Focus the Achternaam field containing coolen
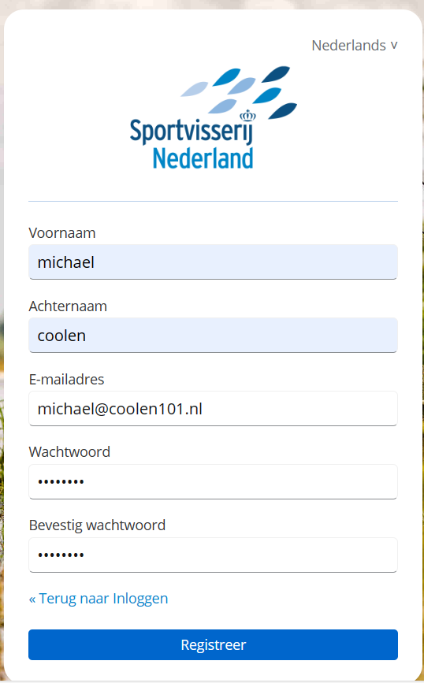Image resolution: width=424 pixels, height=683 pixels. tap(213, 335)
